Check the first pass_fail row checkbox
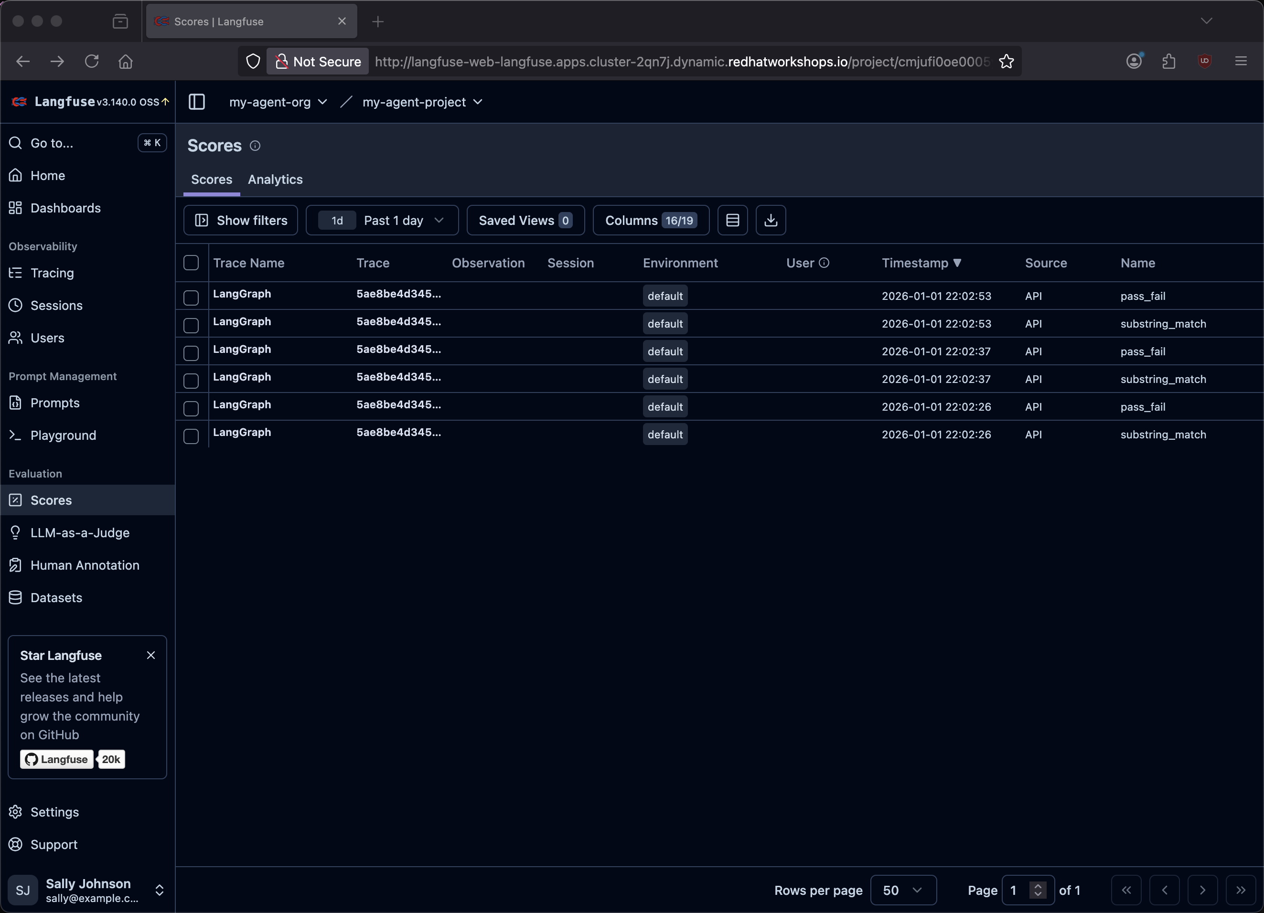The width and height of the screenshot is (1264, 913). tap(191, 297)
